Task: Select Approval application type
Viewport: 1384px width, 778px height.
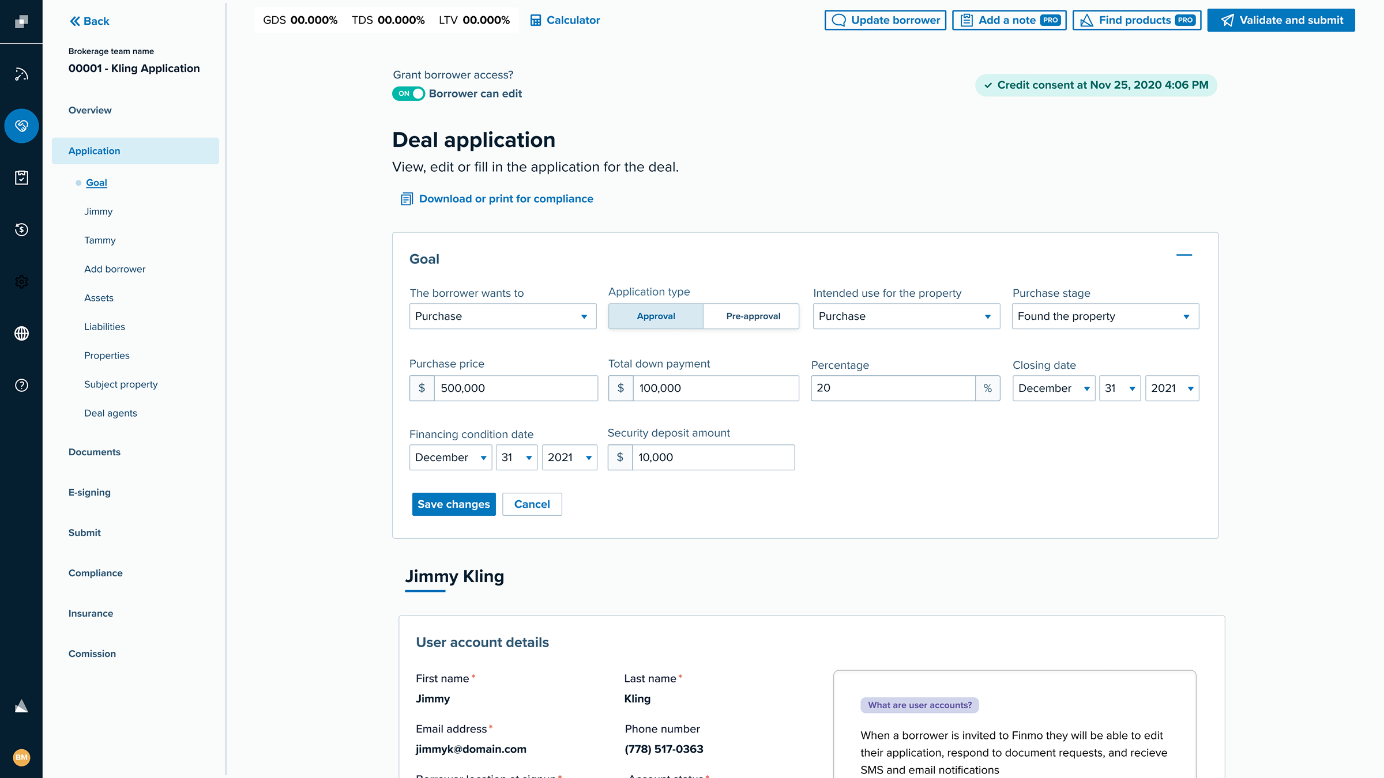Action: tap(656, 316)
